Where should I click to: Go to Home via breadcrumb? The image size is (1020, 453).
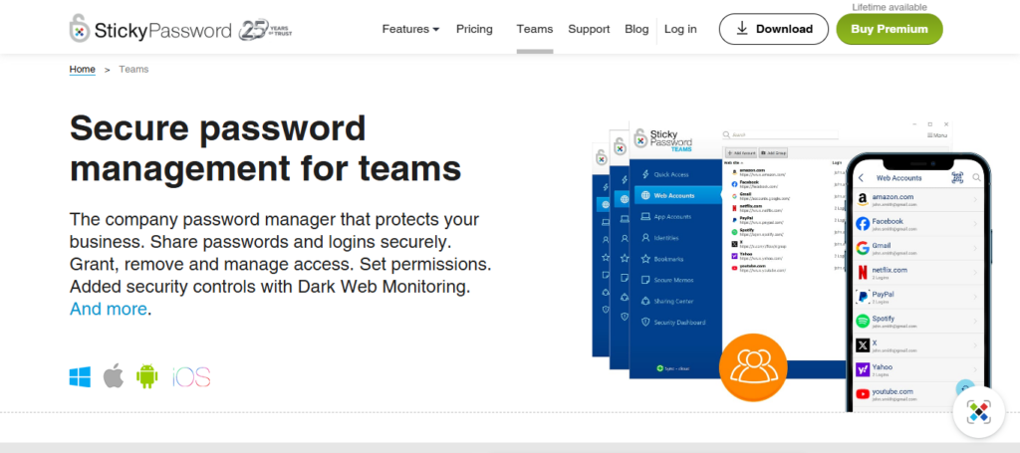click(x=83, y=69)
